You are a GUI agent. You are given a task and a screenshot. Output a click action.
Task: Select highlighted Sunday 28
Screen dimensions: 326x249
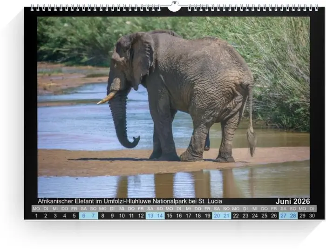point(293,215)
